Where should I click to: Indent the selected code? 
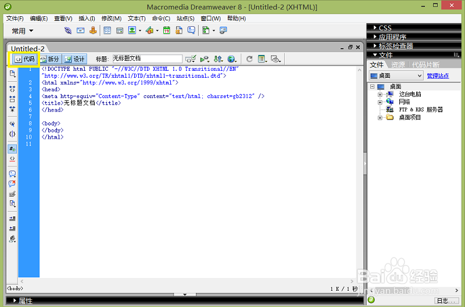(12, 219)
